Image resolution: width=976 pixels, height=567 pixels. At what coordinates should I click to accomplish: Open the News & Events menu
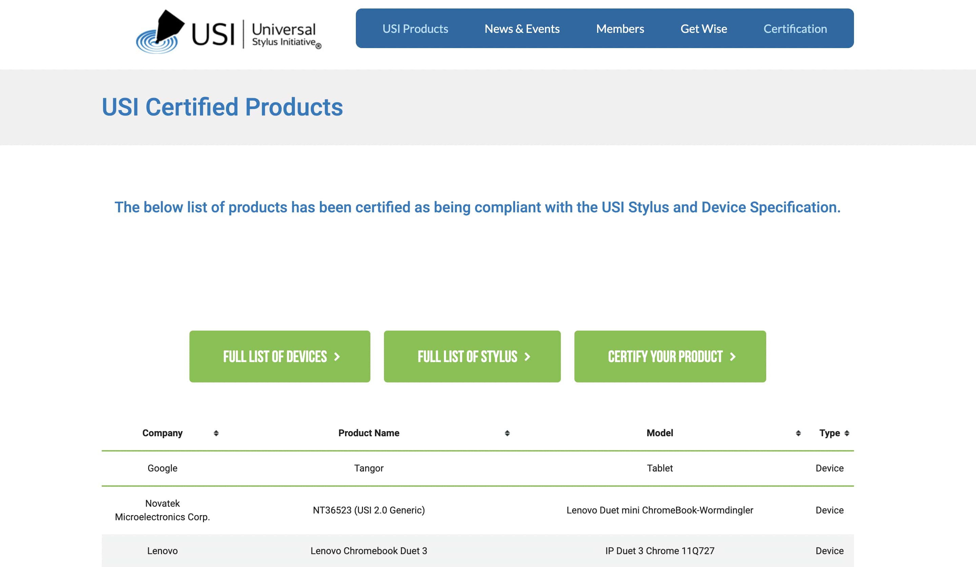click(x=522, y=29)
